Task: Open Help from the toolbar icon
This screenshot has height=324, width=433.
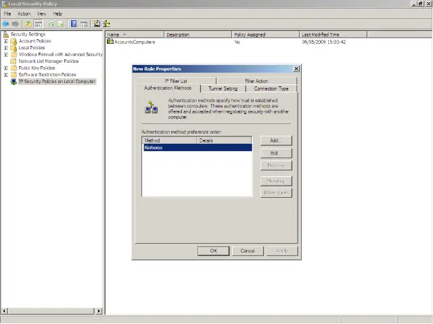Action: [73, 24]
